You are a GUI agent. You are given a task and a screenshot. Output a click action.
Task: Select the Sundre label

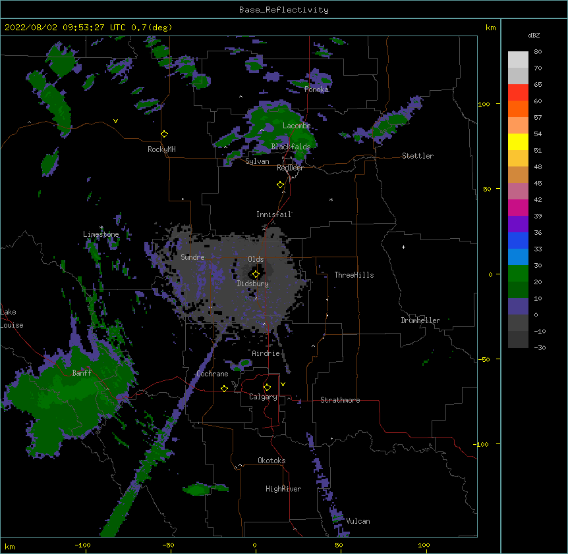pyautogui.click(x=192, y=257)
